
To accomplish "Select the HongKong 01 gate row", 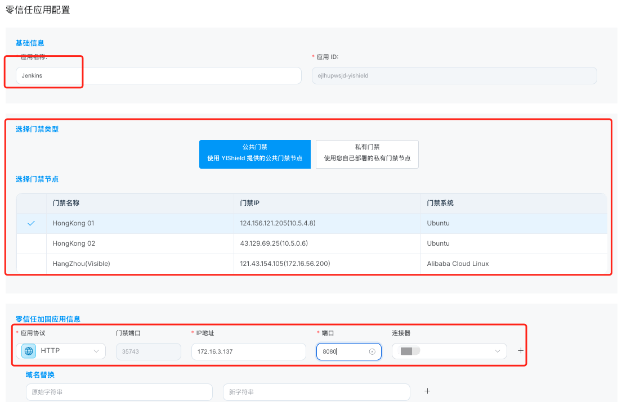I will click(312, 223).
